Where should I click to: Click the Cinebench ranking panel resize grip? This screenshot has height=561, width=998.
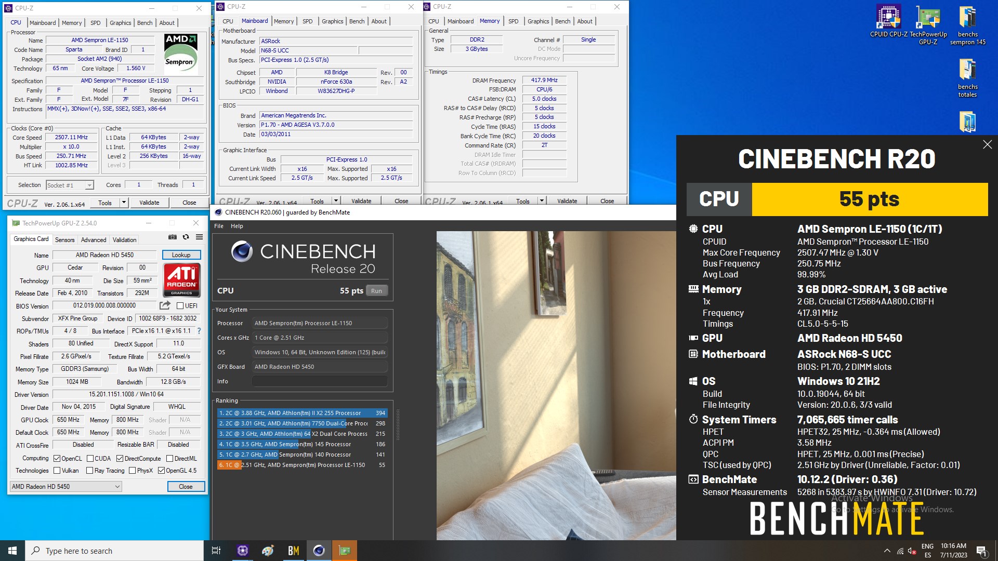(x=398, y=424)
